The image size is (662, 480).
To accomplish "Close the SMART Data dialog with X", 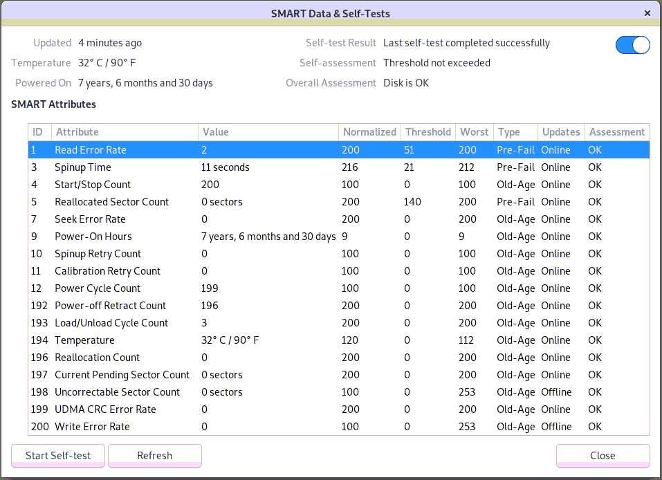I will 647,14.
